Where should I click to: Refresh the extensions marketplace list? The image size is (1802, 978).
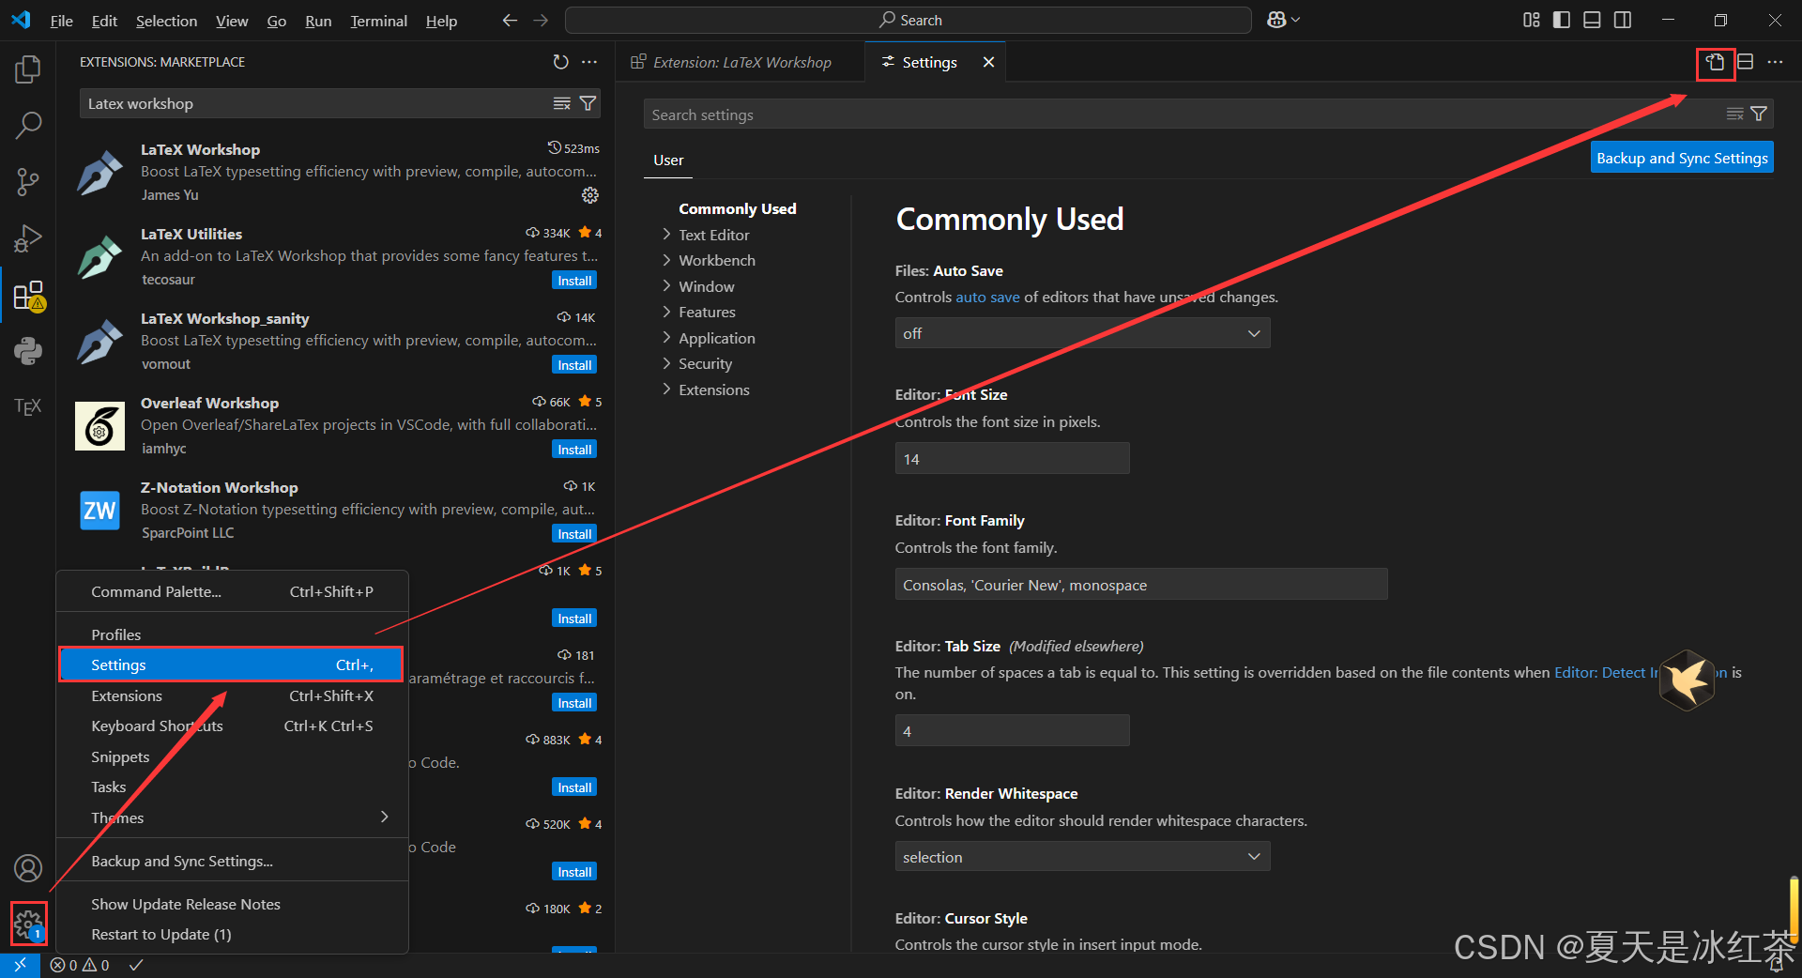[560, 62]
